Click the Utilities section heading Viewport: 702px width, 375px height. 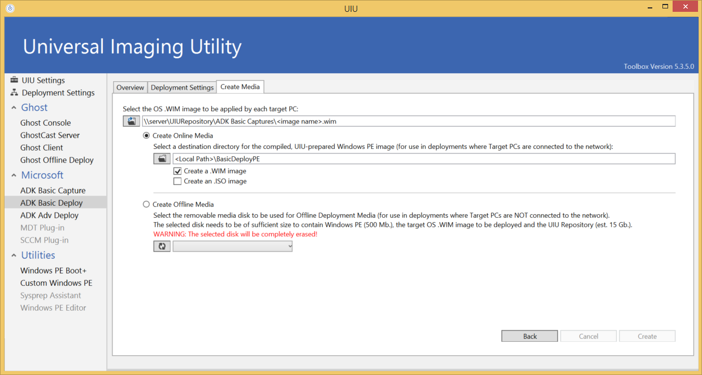38,255
